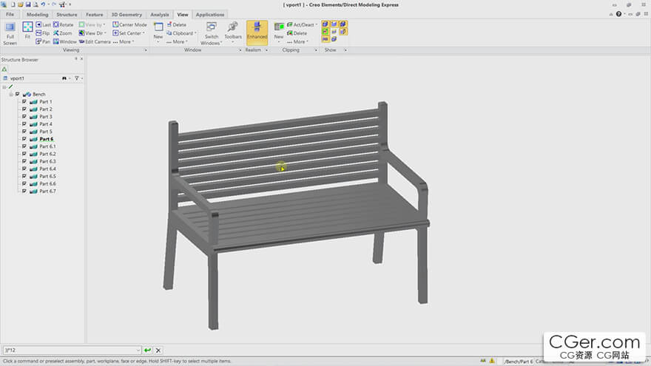The width and height of the screenshot is (651, 366).
Task: Toggle the Bench assembly checkbox
Action: 18,94
